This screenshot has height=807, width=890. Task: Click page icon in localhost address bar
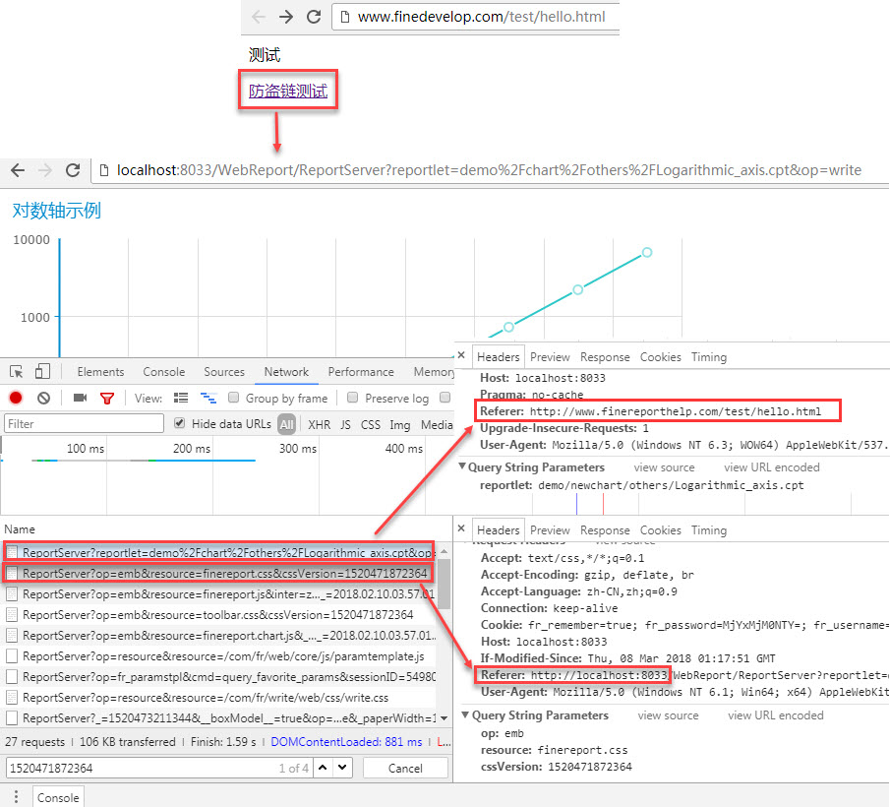(104, 170)
